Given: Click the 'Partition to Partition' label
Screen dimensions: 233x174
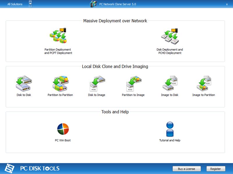Looking at the screenshot, I should pyautogui.click(x=60, y=95).
